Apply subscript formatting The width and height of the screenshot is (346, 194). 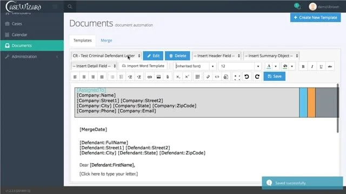(178, 77)
